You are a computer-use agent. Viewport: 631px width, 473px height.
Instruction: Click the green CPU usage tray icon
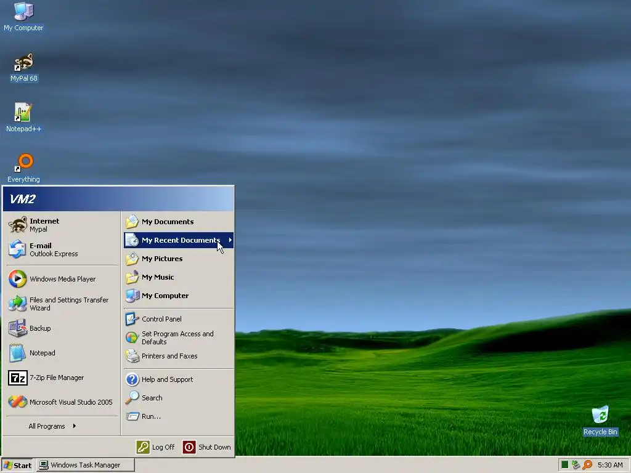(x=564, y=465)
